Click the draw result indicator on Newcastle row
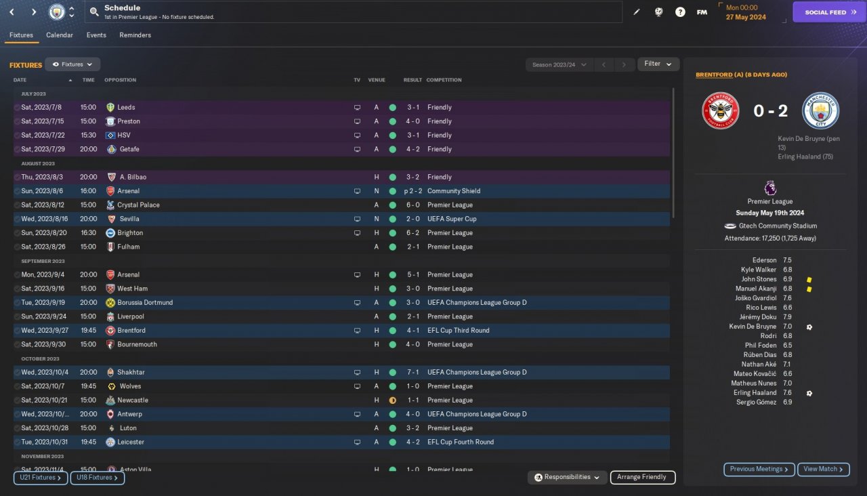 point(392,400)
